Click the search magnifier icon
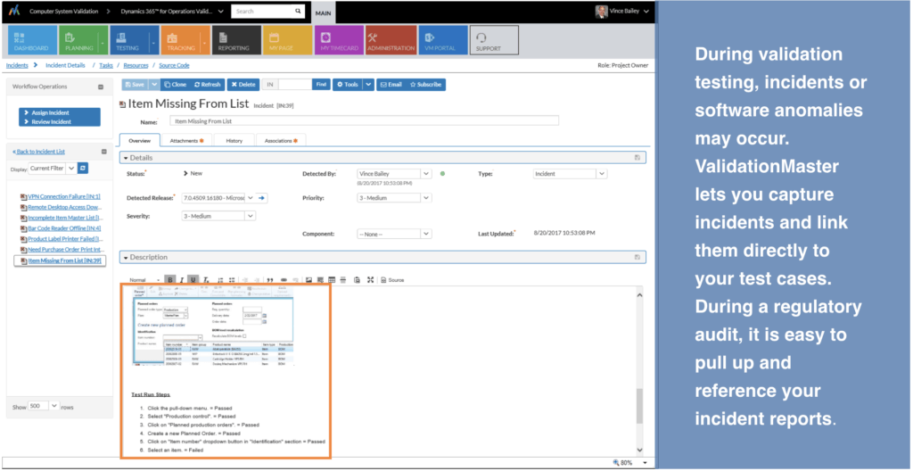The width and height of the screenshot is (913, 471). 298,11
